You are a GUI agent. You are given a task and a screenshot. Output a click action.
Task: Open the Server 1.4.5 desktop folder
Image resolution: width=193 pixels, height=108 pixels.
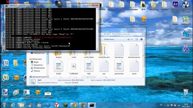pyautogui.click(x=133, y=20)
